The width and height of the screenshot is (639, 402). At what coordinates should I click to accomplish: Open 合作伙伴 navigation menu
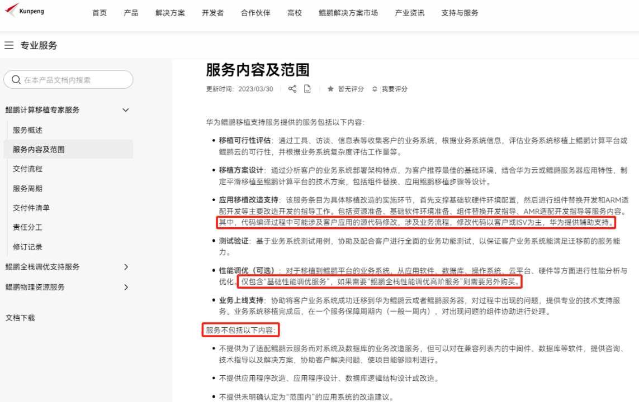255,13
